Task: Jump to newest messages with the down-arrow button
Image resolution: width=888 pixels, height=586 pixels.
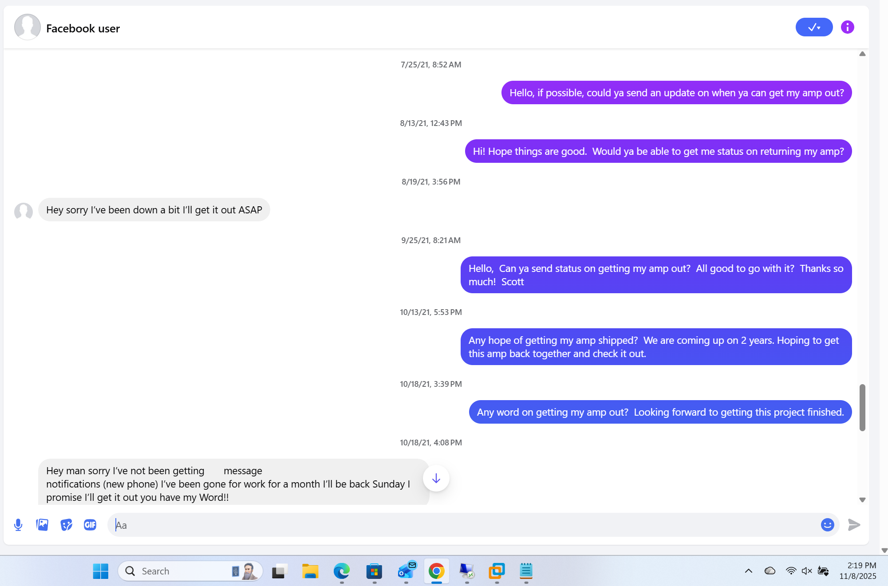Action: [x=436, y=478]
